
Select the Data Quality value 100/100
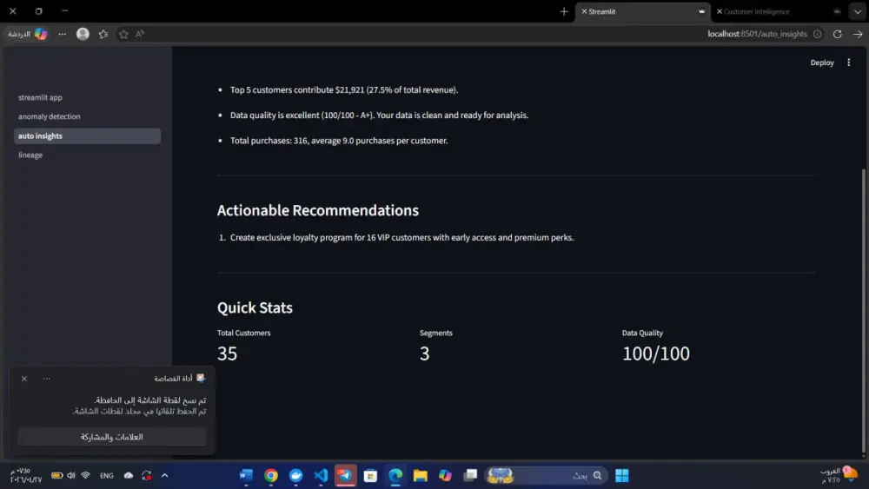(655, 354)
